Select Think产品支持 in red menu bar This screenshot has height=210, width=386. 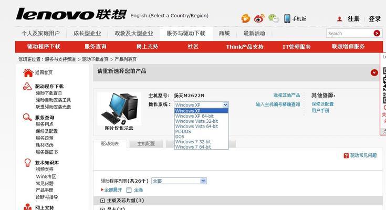point(245,47)
